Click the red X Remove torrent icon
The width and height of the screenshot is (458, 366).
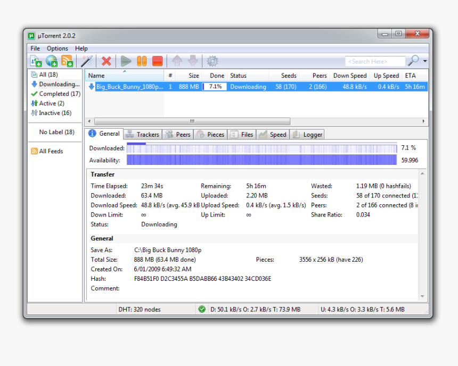(x=107, y=61)
